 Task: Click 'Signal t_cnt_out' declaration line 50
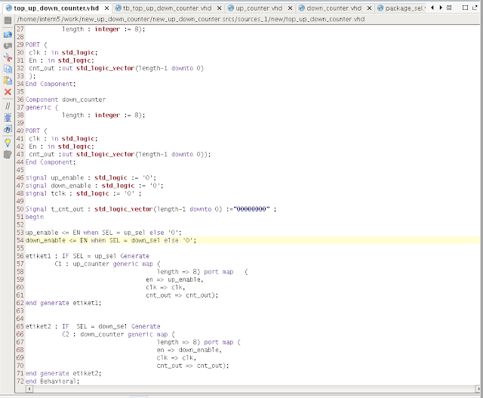coord(151,209)
